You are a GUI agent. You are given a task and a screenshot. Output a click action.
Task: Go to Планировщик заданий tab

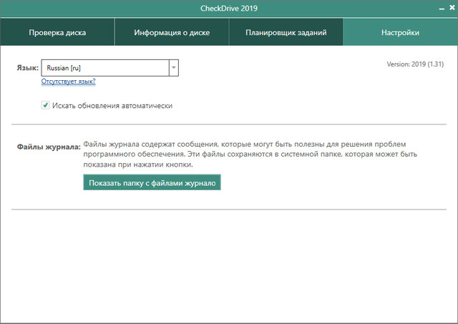coord(286,33)
